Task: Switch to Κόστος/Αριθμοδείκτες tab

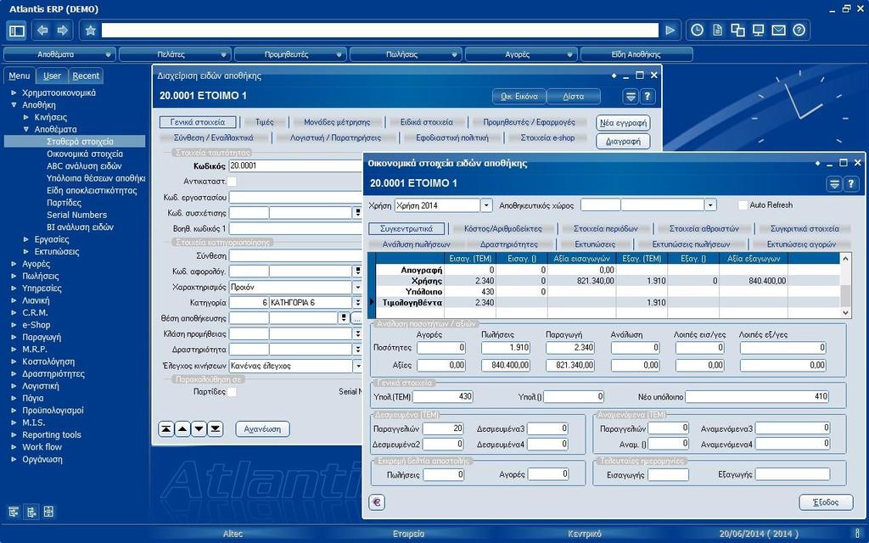Action: tap(502, 228)
